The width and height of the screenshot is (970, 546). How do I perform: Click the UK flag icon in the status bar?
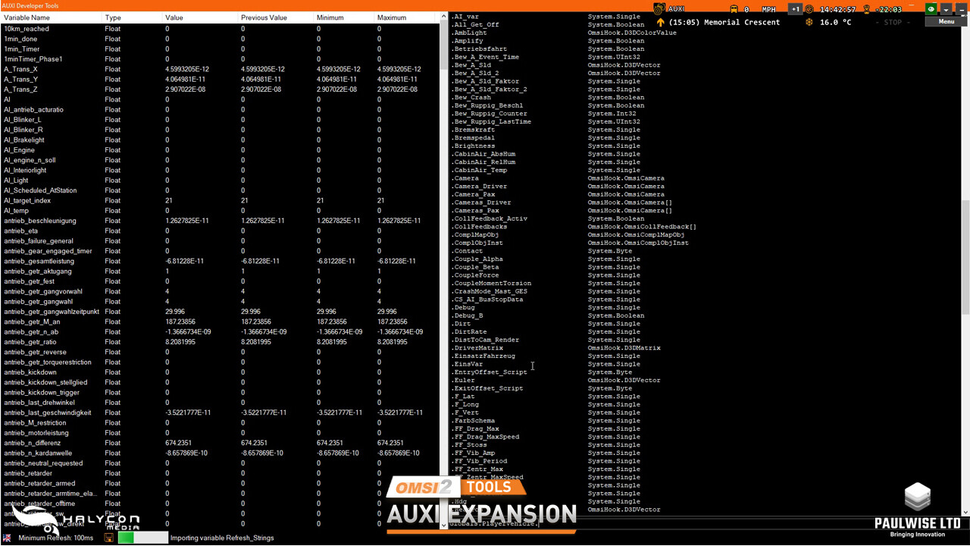click(x=7, y=538)
